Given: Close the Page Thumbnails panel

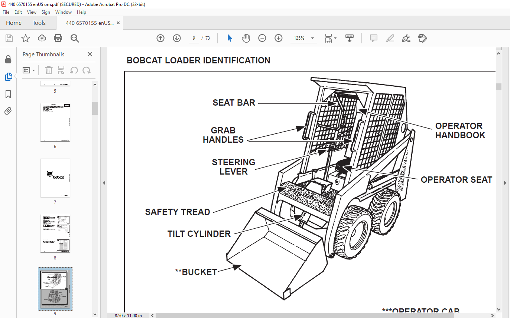Looking at the screenshot, I should (90, 54).
